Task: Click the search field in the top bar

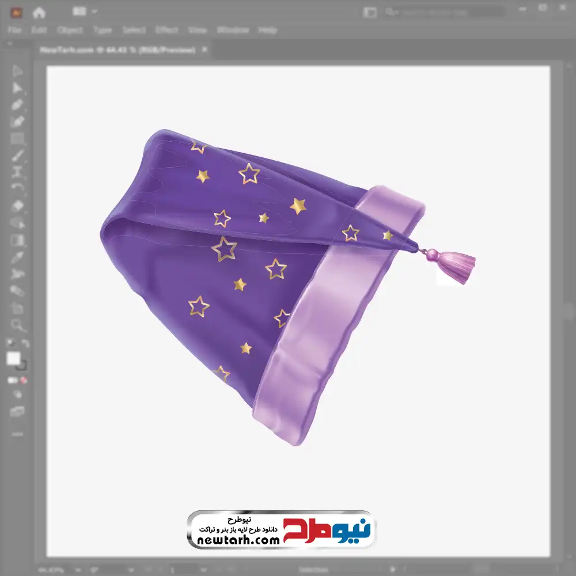Action: (444, 12)
